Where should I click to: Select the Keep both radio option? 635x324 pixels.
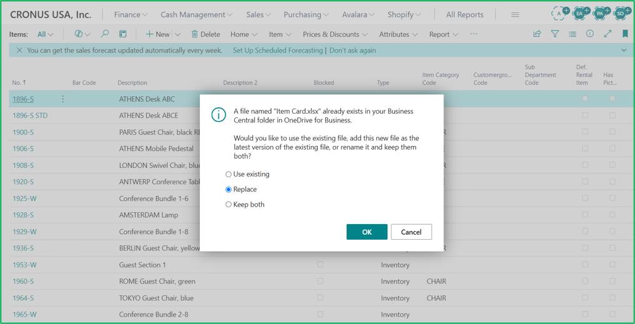(229, 205)
